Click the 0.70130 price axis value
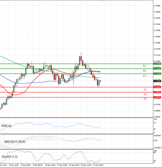162x168 pixels. pyautogui.click(x=157, y=104)
